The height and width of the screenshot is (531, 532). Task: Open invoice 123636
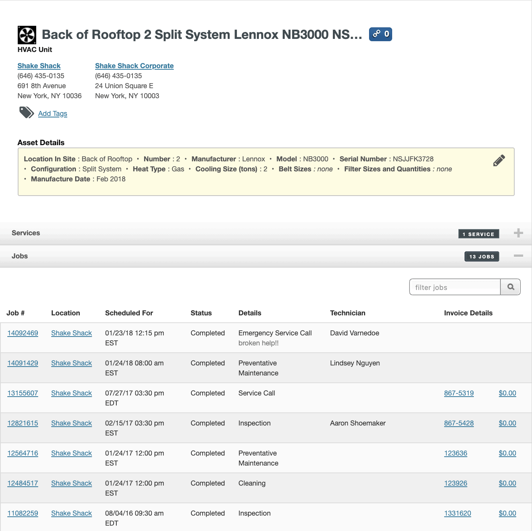[x=456, y=453]
